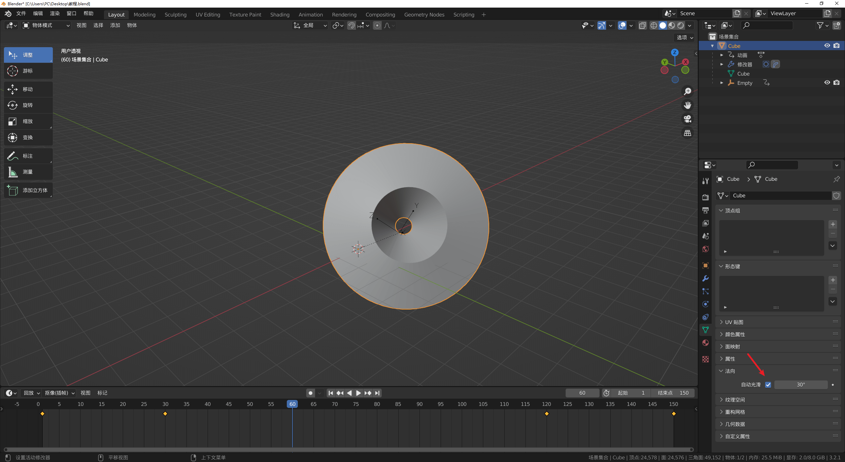This screenshot has width=845, height=462.
Task: Select the Move tool in the toolbar
Action: (28, 89)
